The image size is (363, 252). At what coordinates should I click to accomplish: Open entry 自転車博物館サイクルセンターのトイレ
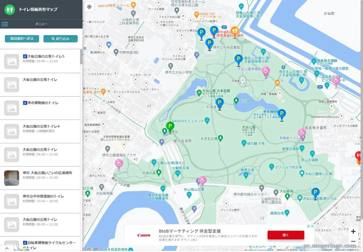click(40, 245)
